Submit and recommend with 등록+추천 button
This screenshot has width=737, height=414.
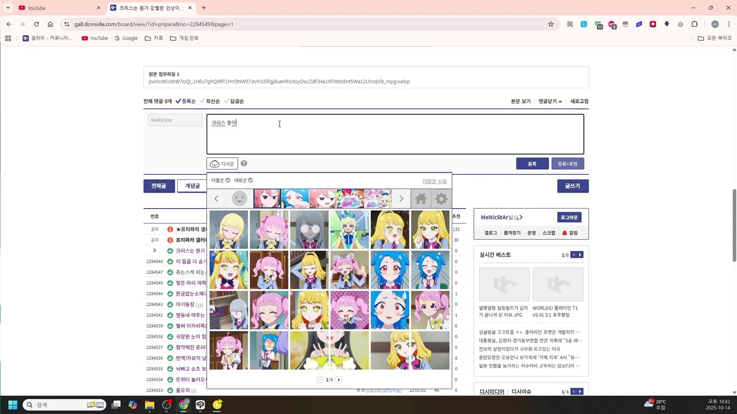click(568, 164)
